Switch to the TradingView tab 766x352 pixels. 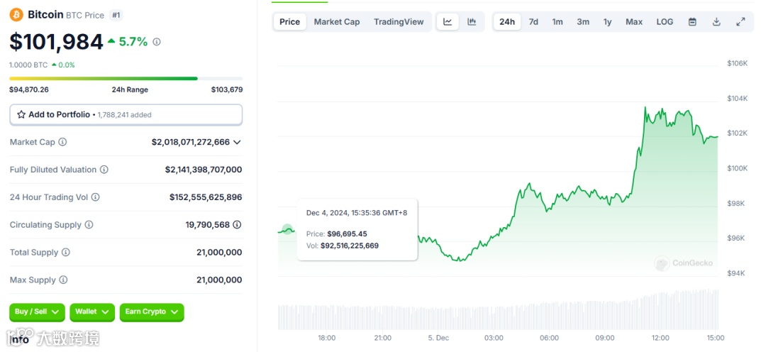click(x=399, y=22)
